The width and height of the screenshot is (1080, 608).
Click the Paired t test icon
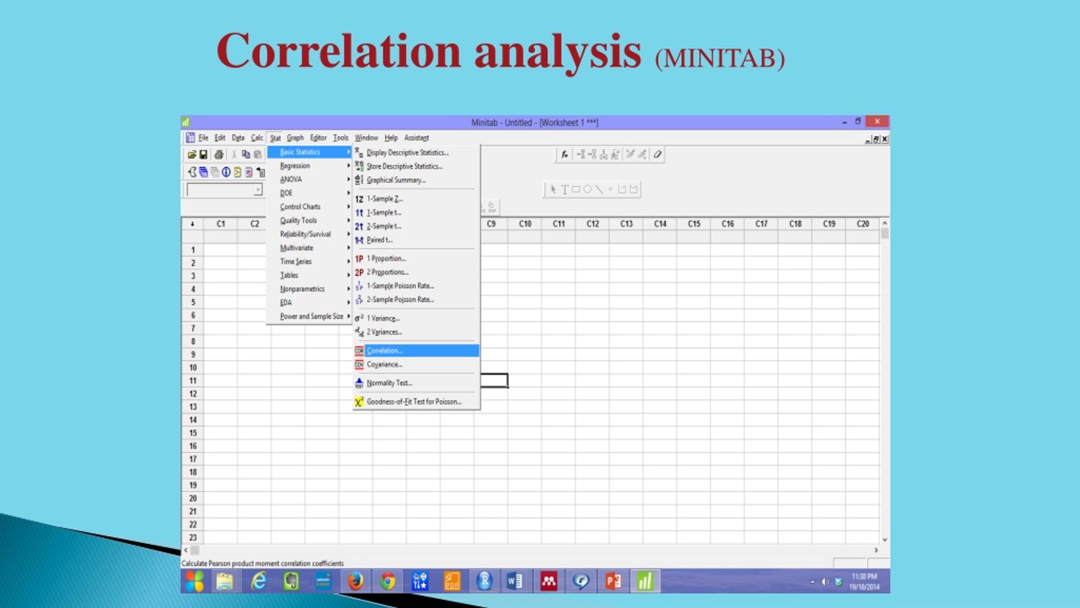tap(359, 239)
